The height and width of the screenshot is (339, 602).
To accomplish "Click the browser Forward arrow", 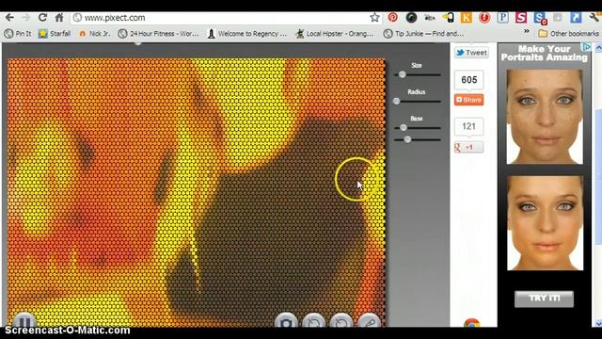I will pos(26,18).
